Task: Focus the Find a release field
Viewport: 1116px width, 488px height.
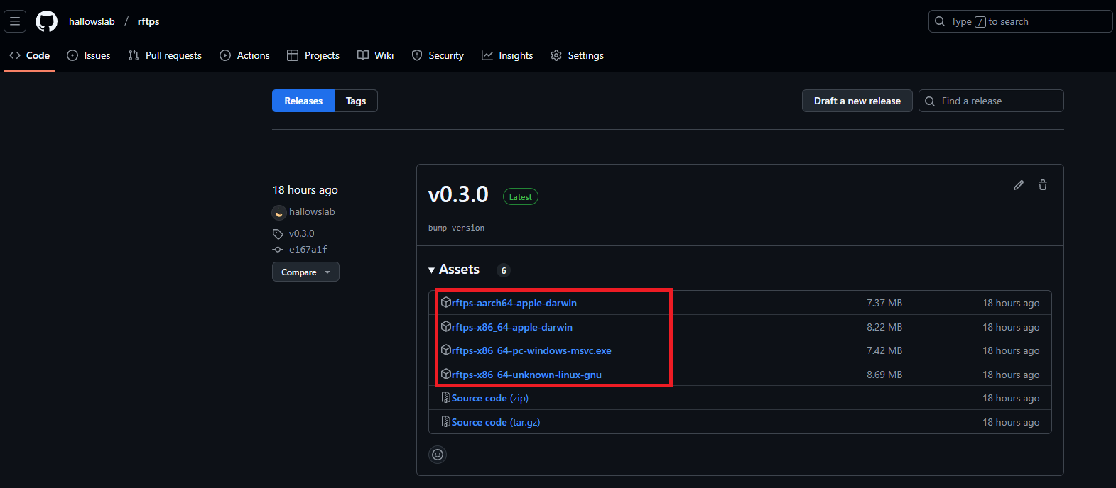Action: click(x=998, y=101)
